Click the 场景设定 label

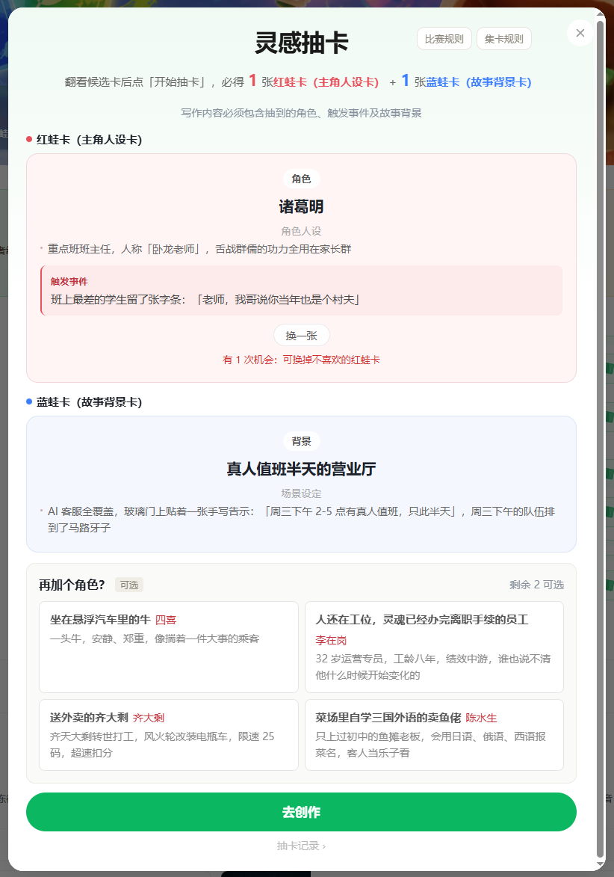[x=301, y=493]
